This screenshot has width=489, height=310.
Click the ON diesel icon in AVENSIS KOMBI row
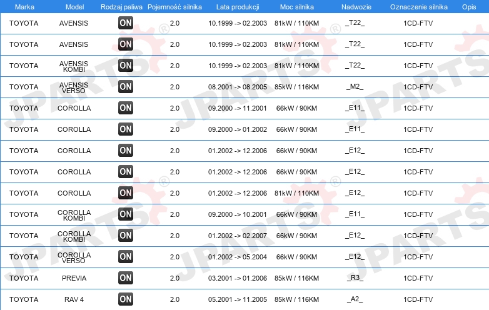(126, 66)
